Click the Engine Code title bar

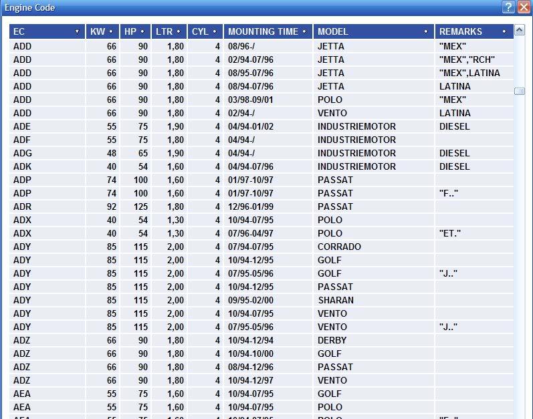234,7
